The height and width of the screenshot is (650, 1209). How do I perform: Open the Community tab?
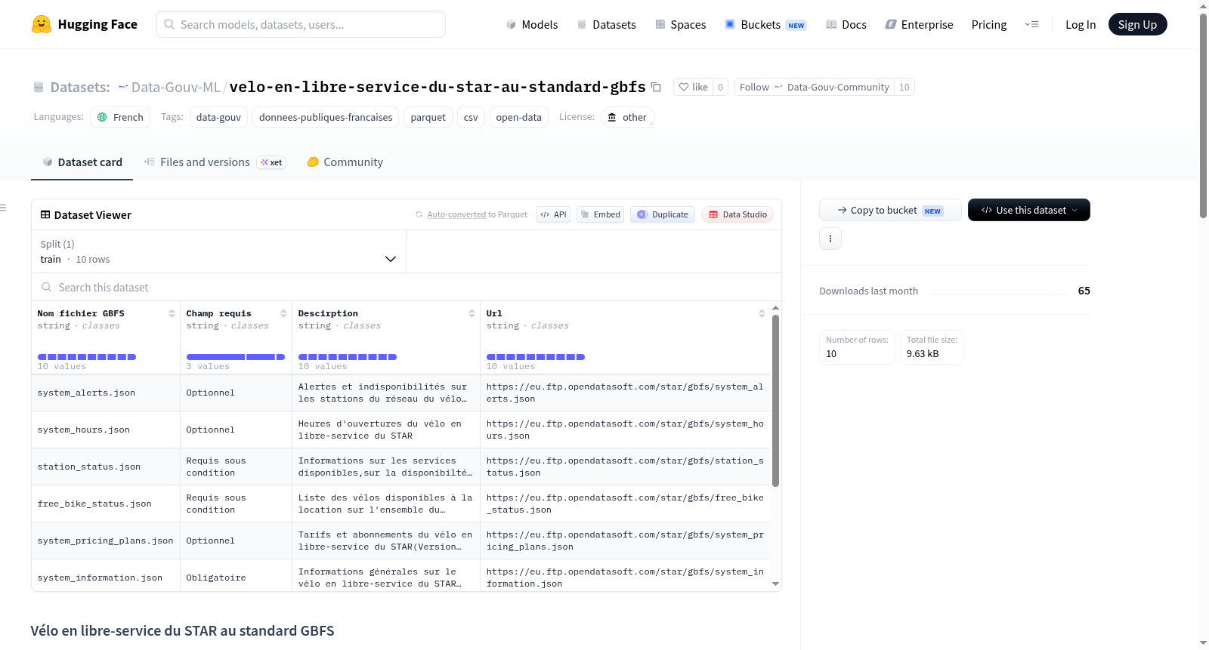click(x=345, y=162)
